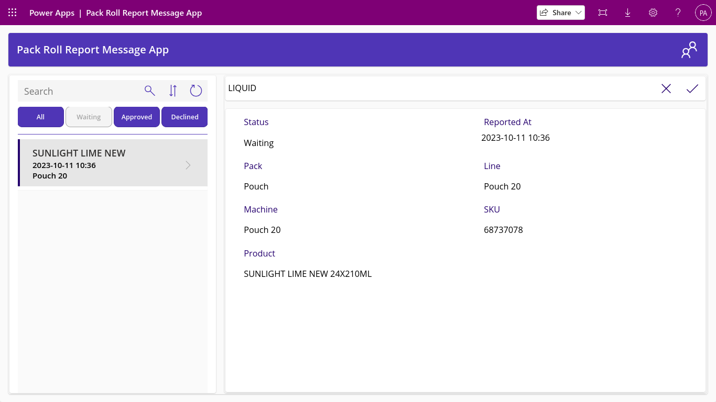716x402 pixels.
Task: Refresh the report list
Action: click(x=196, y=91)
